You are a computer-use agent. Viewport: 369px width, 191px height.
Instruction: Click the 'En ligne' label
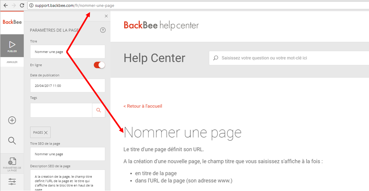(x=36, y=65)
